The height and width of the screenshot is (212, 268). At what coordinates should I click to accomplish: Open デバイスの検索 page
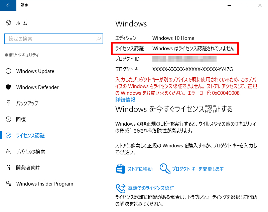tap(31, 152)
